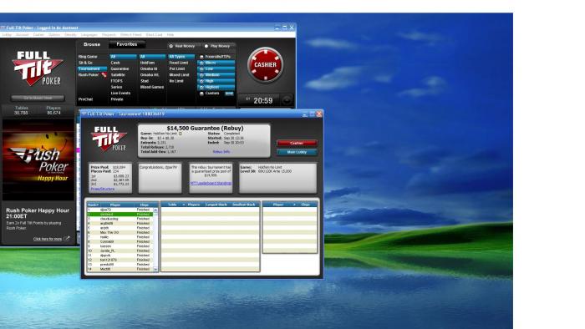Open the Prize Structure link
Image resolution: width=585 pixels, height=329 pixels.
tap(103, 189)
